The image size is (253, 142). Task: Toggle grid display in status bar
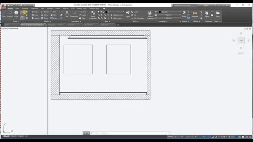pos(176,137)
